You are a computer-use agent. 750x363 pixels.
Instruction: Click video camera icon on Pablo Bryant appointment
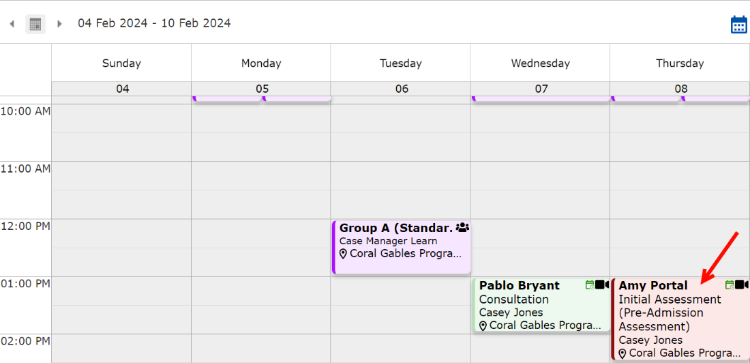[603, 285]
